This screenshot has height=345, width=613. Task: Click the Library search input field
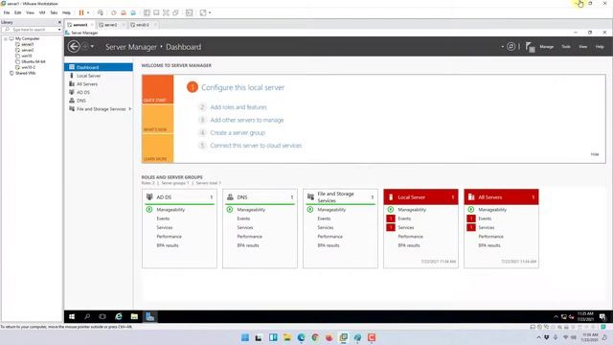tap(32, 30)
